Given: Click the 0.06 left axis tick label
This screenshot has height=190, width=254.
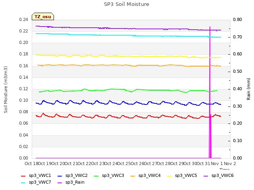Looking at the screenshot, I should point(24,123).
